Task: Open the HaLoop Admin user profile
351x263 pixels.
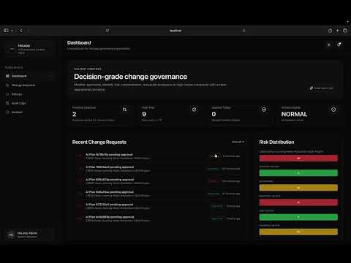Action: click(29, 235)
